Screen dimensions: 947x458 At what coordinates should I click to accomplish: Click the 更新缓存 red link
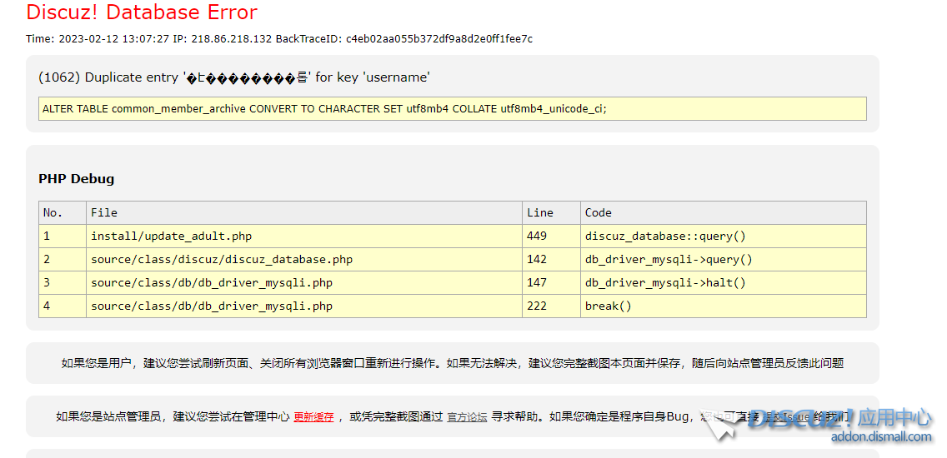coord(313,417)
